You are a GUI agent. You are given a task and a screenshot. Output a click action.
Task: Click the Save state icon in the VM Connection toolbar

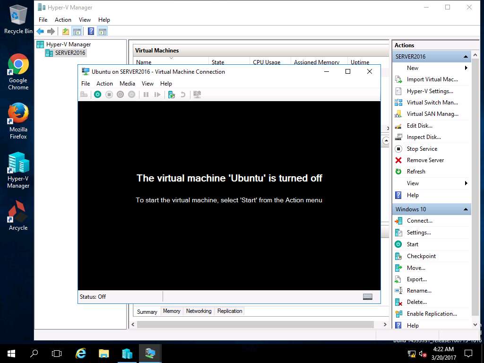[x=131, y=95]
